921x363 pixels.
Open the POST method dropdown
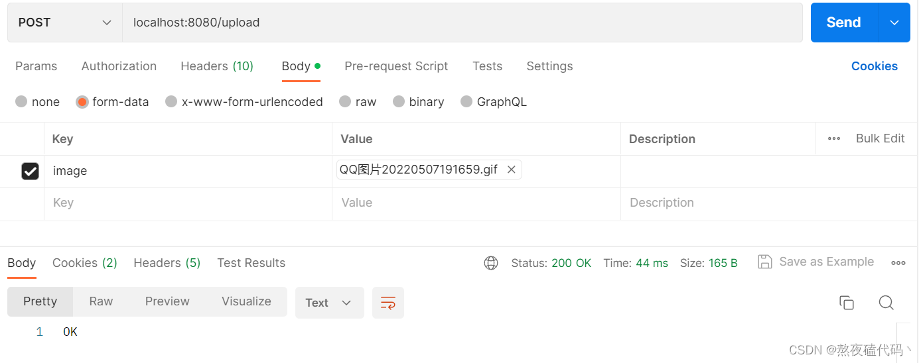click(65, 23)
